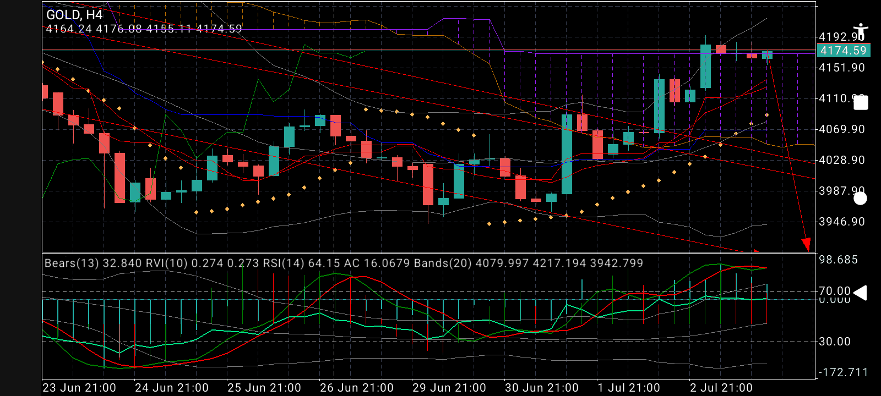Tap the 4028.90 price axis level
This screenshot has width=881, height=396.
coord(842,160)
